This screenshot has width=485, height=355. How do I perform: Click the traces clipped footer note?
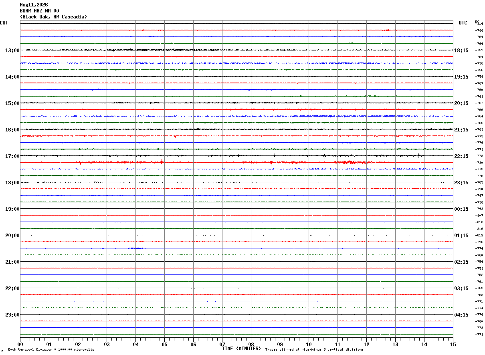pos(314,350)
